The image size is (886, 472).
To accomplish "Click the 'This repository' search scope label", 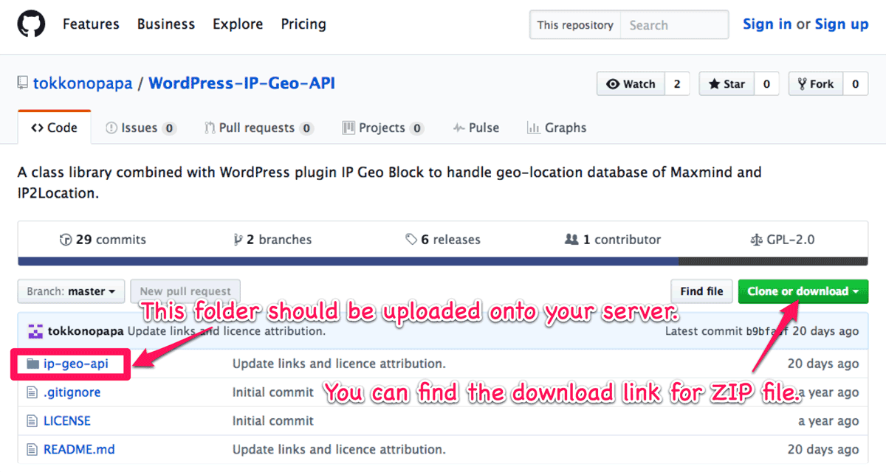I will pyautogui.click(x=575, y=25).
